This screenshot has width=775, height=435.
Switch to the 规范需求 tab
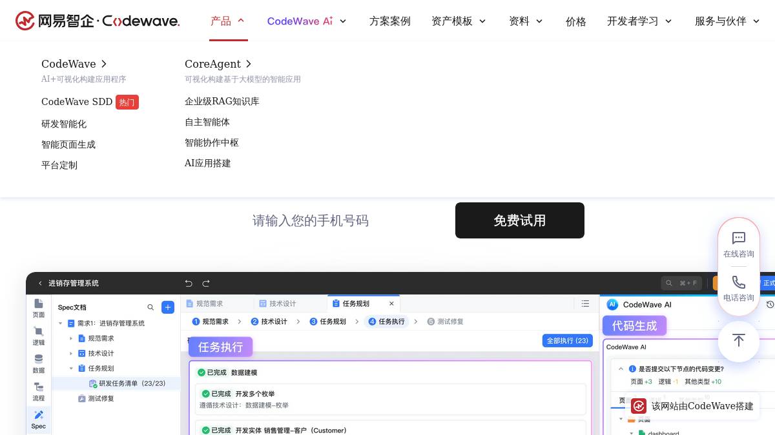coord(205,304)
